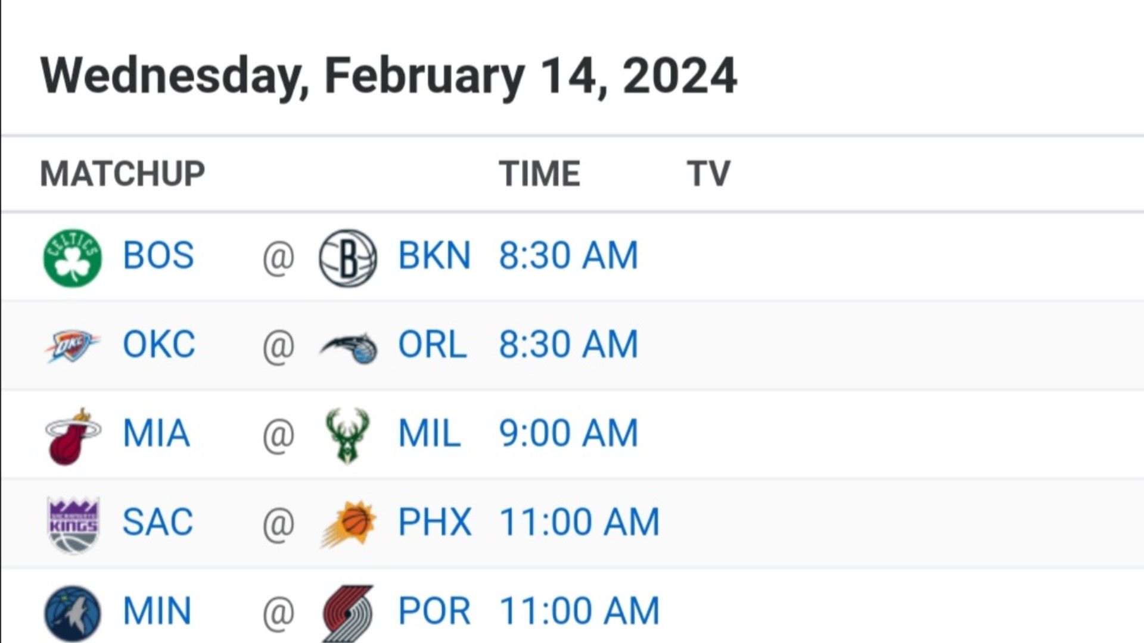Image resolution: width=1144 pixels, height=643 pixels.
Task: Open the 9:00 AM MIA-MIL game
Action: pyautogui.click(x=568, y=433)
